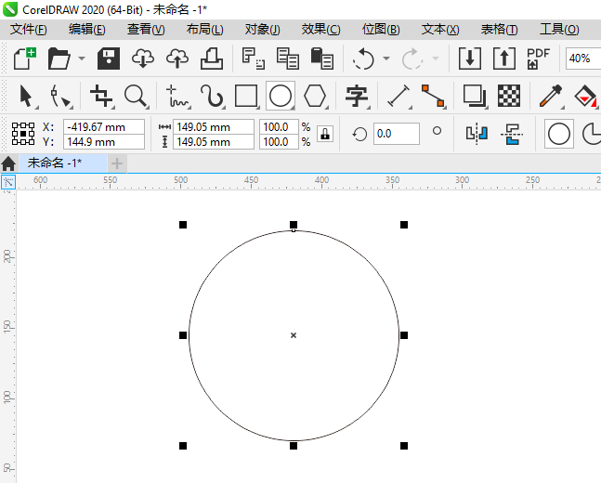Select the Drop Shadow tool

point(475,96)
